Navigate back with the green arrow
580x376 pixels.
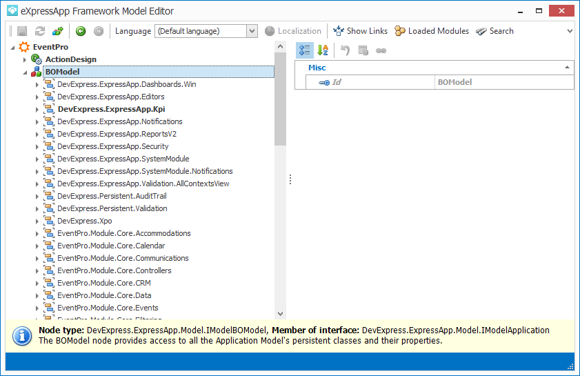click(x=81, y=31)
